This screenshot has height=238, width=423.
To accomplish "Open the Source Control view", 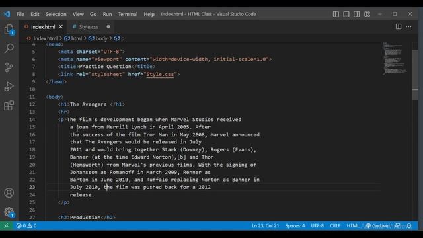I will pyautogui.click(x=9, y=67).
